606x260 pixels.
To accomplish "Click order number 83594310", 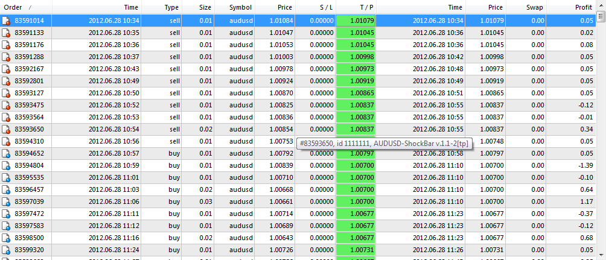I will coord(29,141).
